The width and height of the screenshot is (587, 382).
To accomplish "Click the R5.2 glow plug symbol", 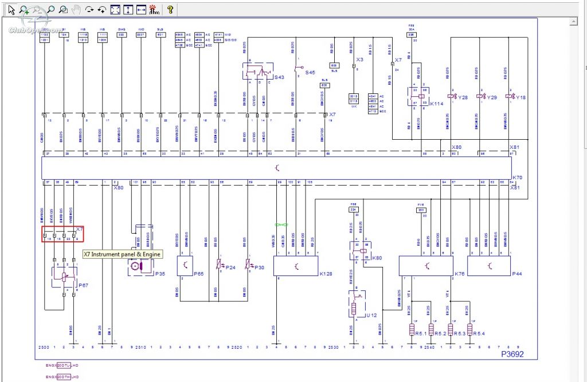I will click(x=431, y=330).
